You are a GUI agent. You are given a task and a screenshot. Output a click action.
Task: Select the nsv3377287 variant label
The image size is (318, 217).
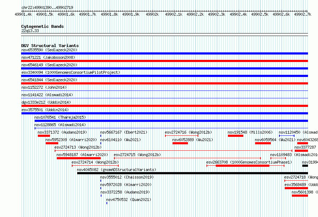tap(305, 147)
